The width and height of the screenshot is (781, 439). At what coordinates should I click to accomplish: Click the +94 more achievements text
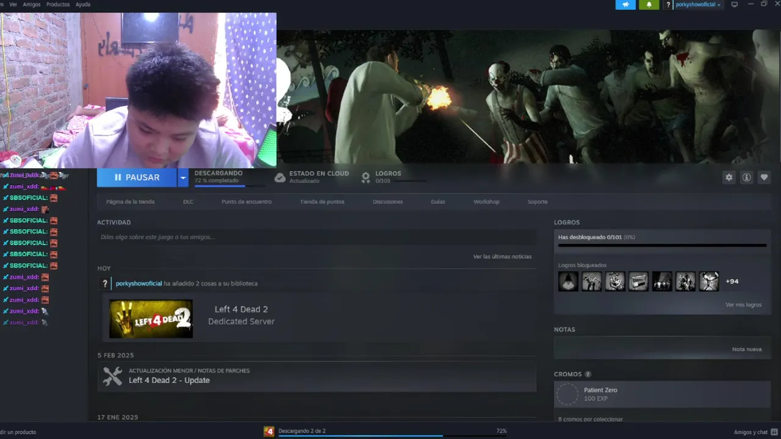(732, 282)
